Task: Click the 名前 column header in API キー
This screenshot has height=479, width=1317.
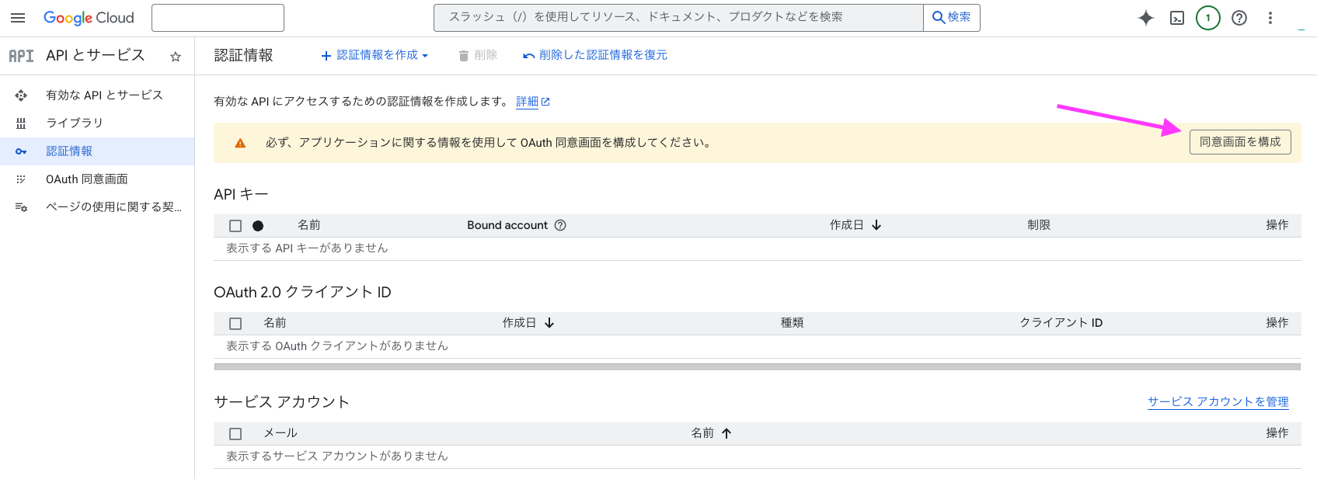Action: coord(309,225)
